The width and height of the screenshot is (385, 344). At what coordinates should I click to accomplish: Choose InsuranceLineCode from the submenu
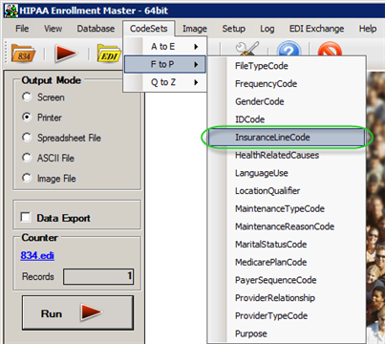pos(287,138)
